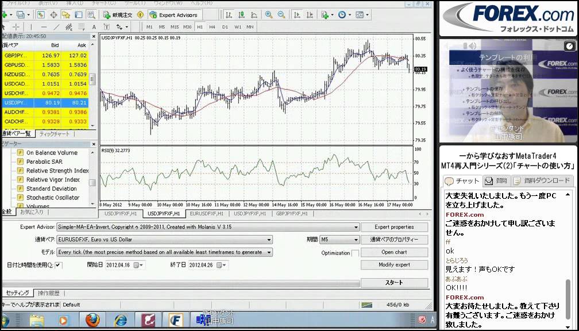Switch to the EURUSDFXF,H1 chart tab
579x331 pixels.
pyautogui.click(x=207, y=214)
